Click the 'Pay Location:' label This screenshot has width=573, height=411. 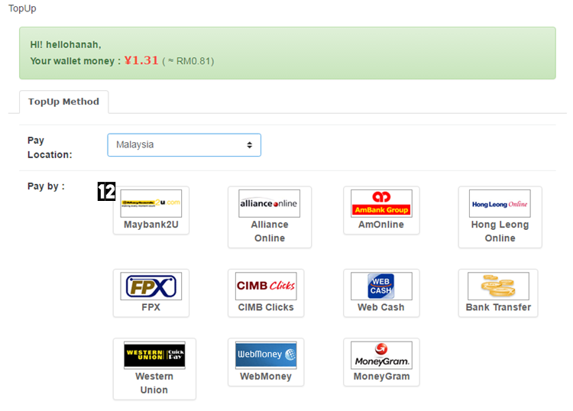click(50, 147)
